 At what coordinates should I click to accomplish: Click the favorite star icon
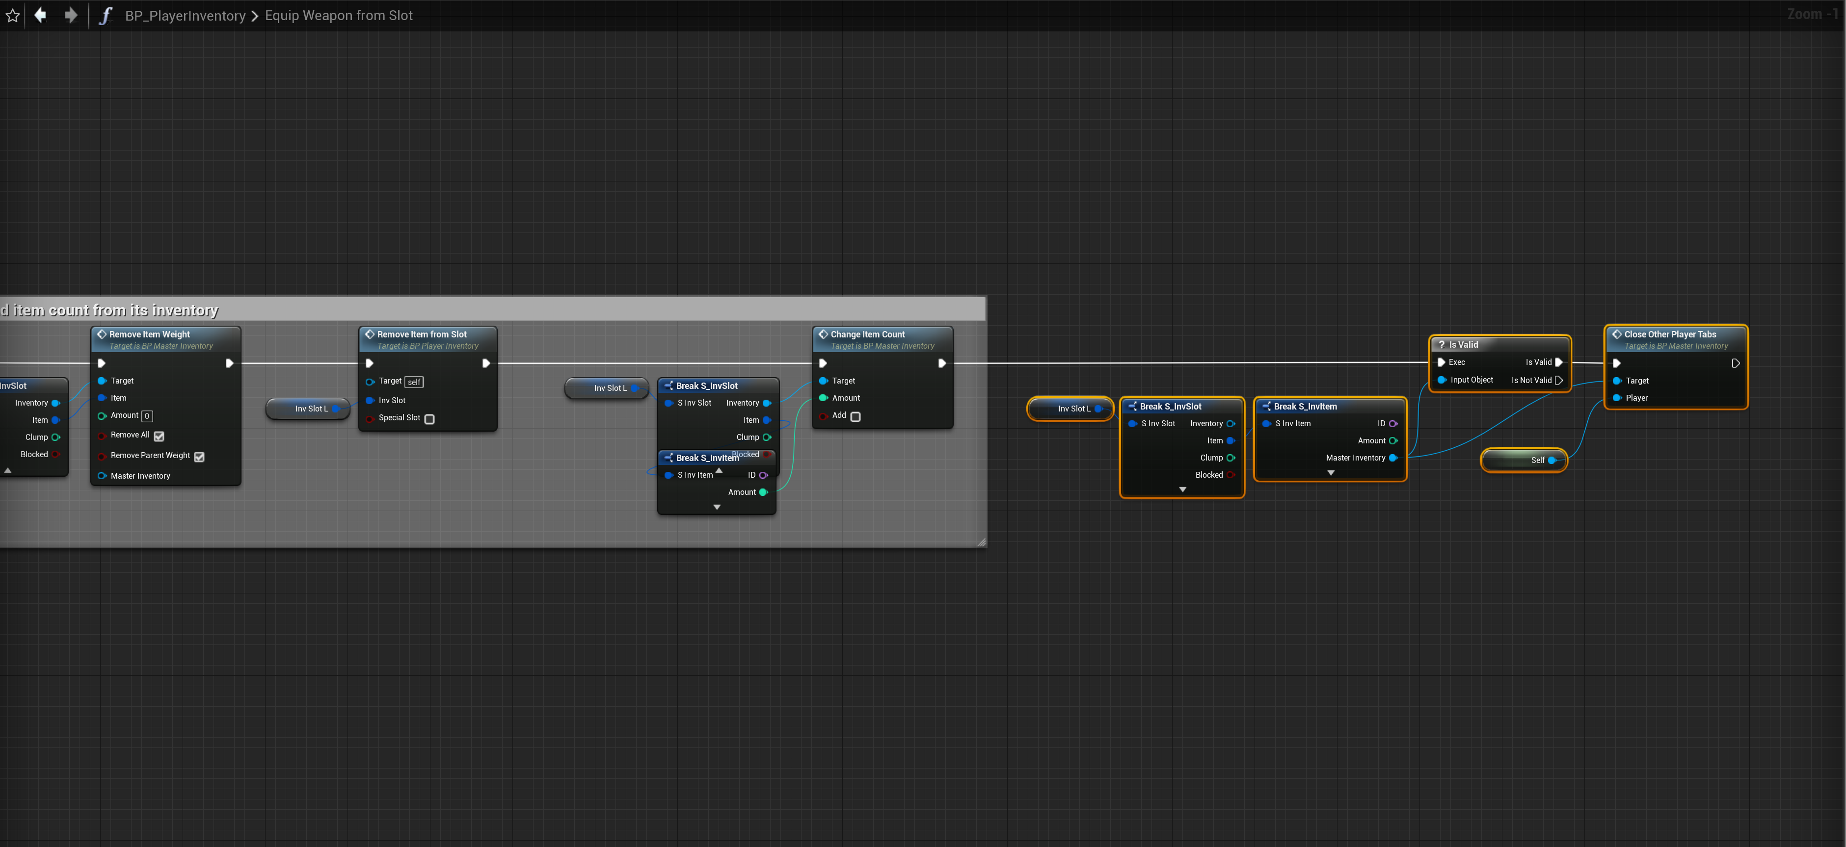pos(12,15)
